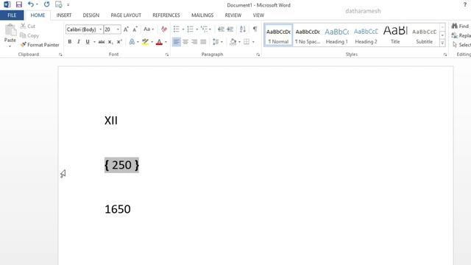Click the Justify alignment icon
471x265 pixels.
[x=203, y=42]
